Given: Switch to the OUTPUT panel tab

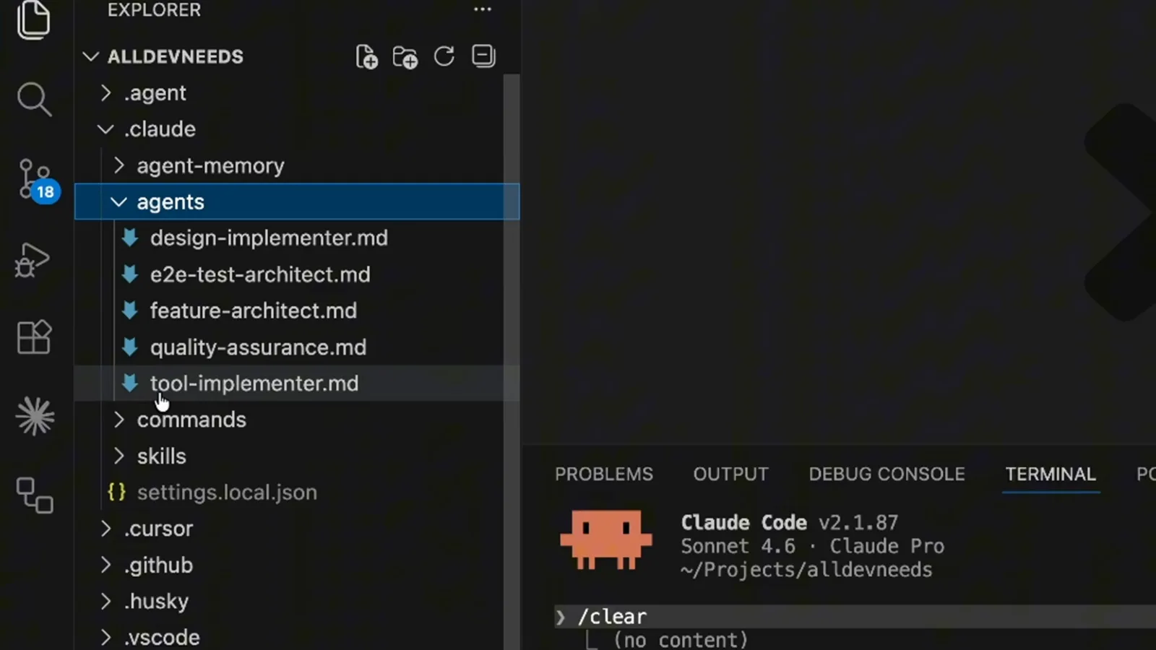Looking at the screenshot, I should click(x=730, y=474).
